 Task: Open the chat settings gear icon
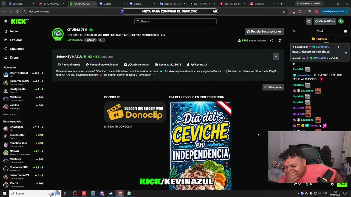(x=332, y=184)
